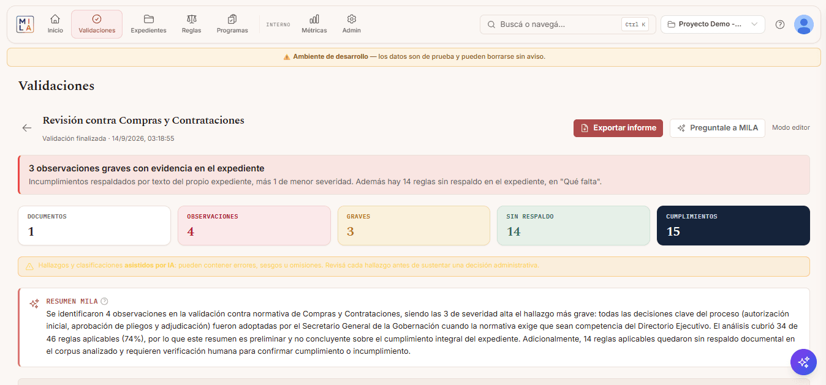826x385 pixels.
Task: Click the warning icon in development banner
Action: pyautogui.click(x=287, y=57)
